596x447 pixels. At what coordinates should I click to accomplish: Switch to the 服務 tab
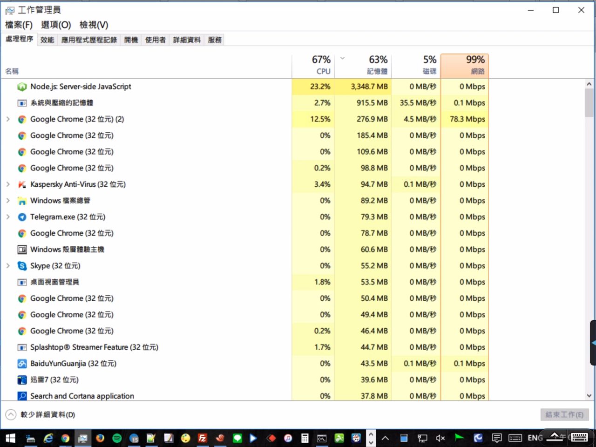click(x=215, y=40)
